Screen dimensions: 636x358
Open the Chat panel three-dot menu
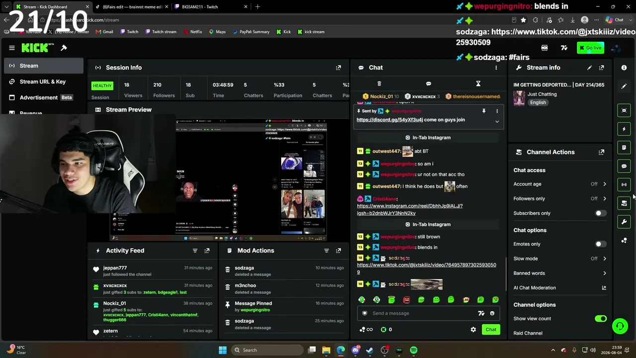pyautogui.click(x=496, y=68)
